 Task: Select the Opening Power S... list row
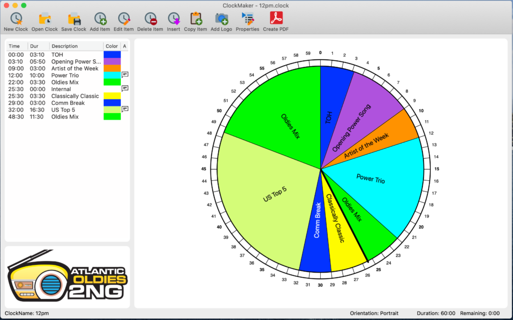68,61
